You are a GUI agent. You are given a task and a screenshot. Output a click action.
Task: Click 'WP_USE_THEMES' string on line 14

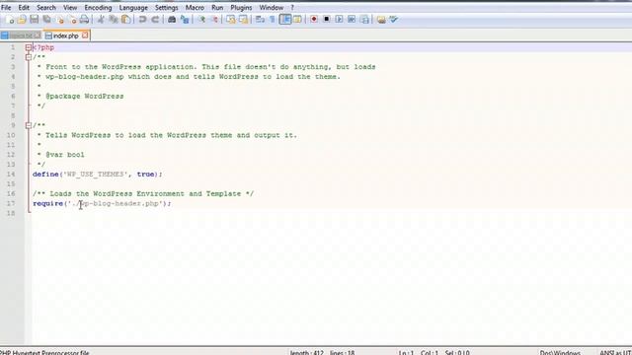pos(96,175)
